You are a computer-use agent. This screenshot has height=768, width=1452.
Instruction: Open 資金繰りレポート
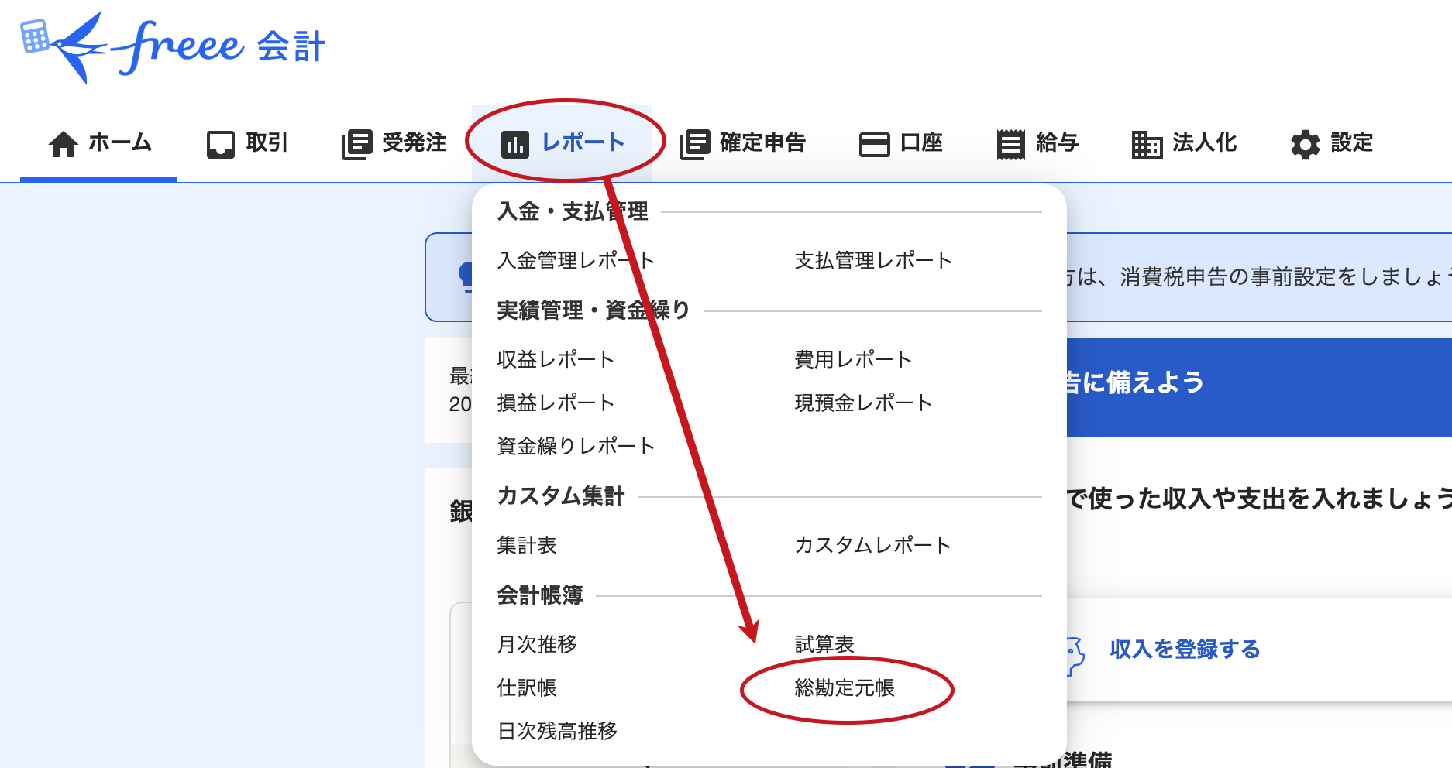[576, 447]
